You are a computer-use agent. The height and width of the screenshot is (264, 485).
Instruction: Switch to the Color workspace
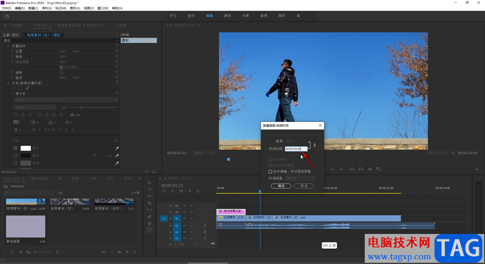pos(228,16)
